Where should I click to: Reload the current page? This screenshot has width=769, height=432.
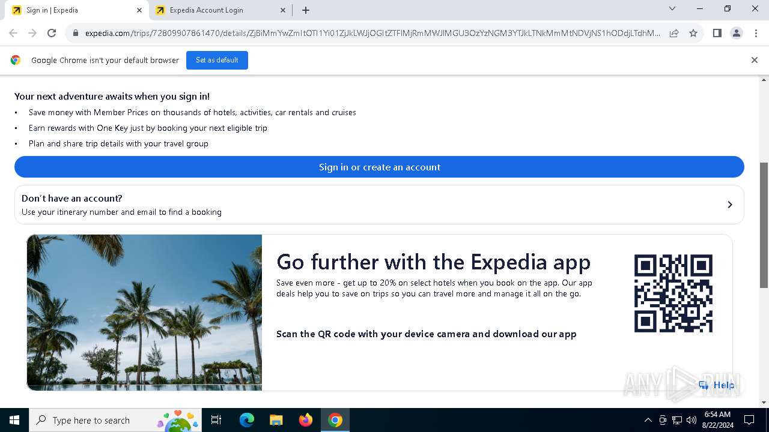coord(52,33)
